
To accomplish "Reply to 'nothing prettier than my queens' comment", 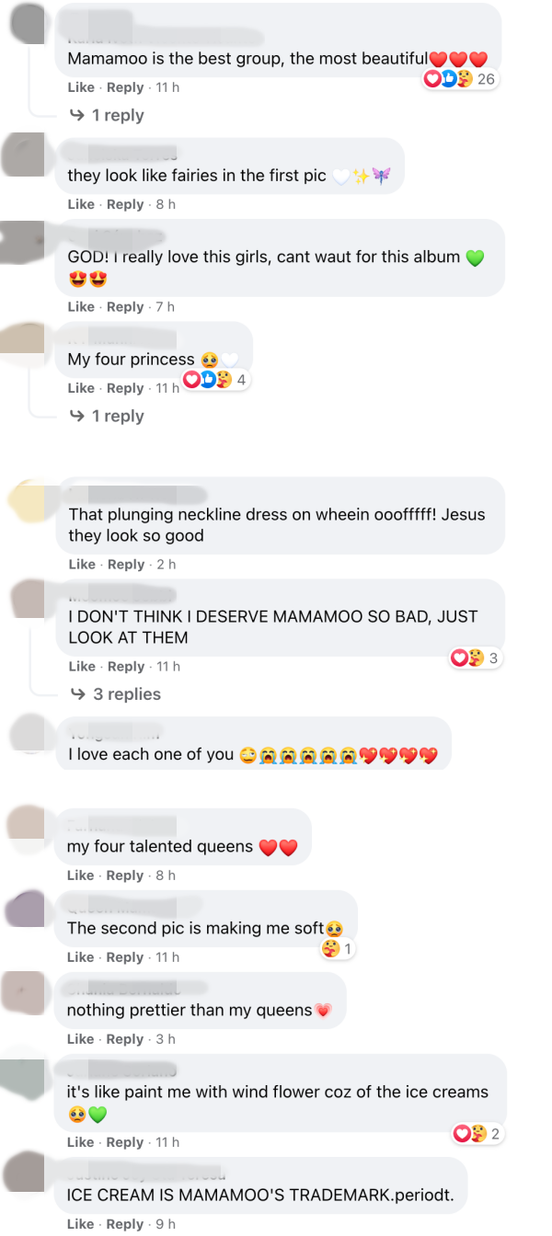I will [125, 1038].
